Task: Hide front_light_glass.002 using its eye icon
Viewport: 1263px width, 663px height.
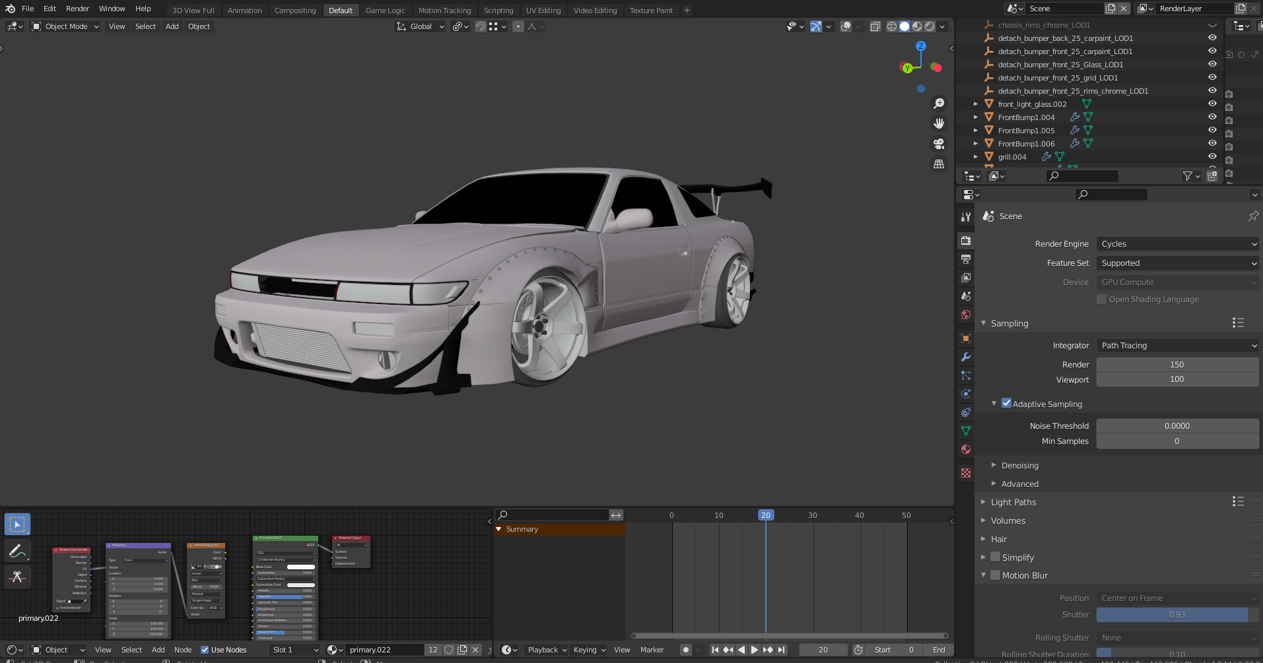Action: [1212, 104]
